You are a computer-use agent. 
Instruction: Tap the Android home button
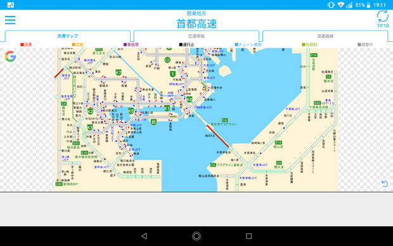196,236
